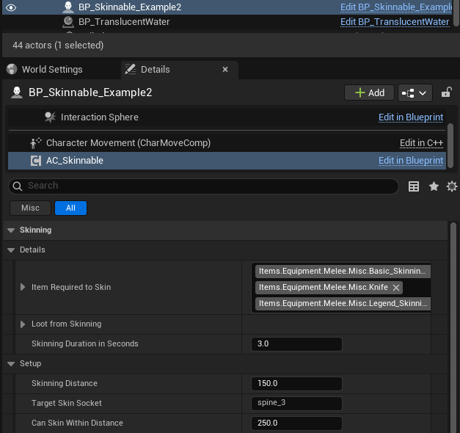Select the All filter button
The height and width of the screenshot is (433, 460).
click(70, 208)
